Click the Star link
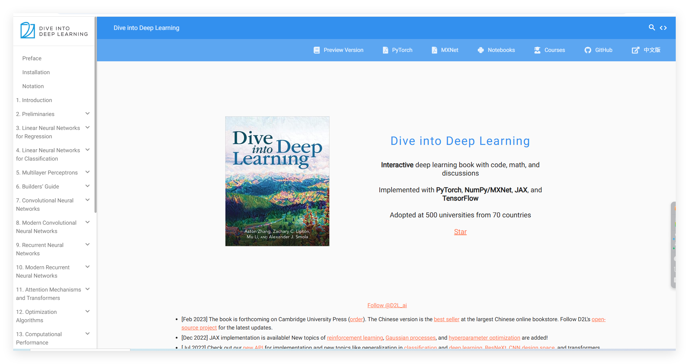The width and height of the screenshot is (689, 364). coord(460,232)
